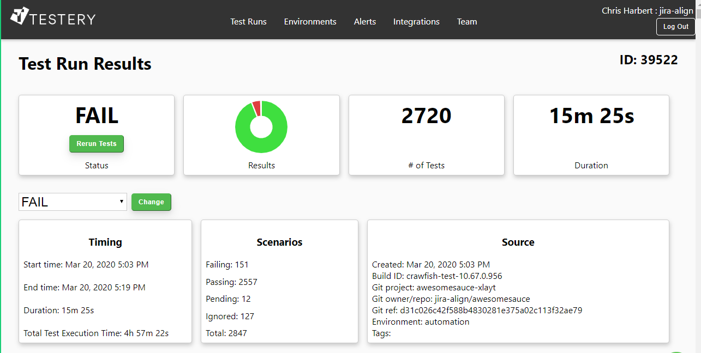
Task: Click the dropdown arrow beside FAIL
Action: click(121, 202)
